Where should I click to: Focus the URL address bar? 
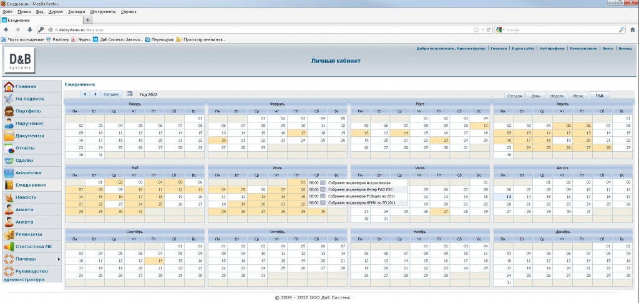tap(261, 30)
